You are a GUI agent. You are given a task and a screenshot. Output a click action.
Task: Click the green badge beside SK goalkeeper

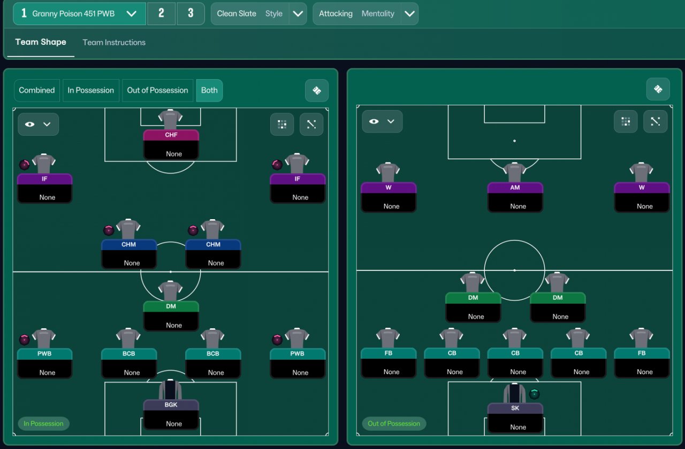pos(534,394)
